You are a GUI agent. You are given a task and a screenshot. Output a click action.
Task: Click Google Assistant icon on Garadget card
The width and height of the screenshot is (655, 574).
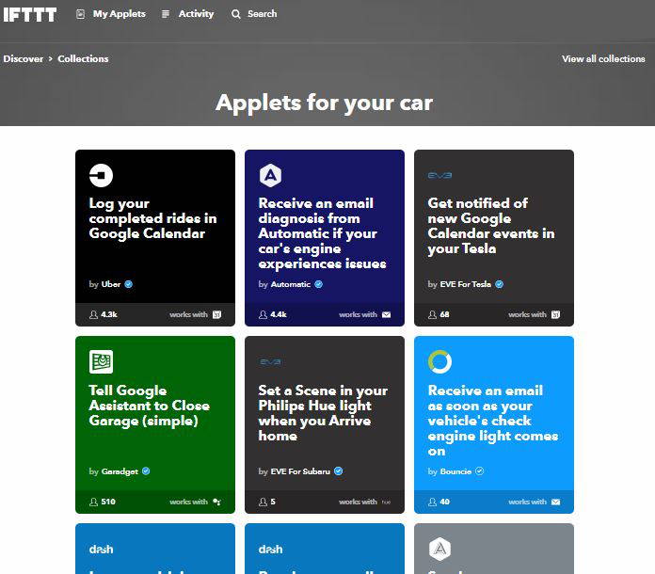(x=216, y=502)
